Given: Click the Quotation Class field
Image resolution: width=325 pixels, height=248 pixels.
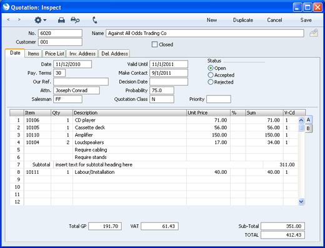Looking at the screenshot, I should tap(162, 99).
